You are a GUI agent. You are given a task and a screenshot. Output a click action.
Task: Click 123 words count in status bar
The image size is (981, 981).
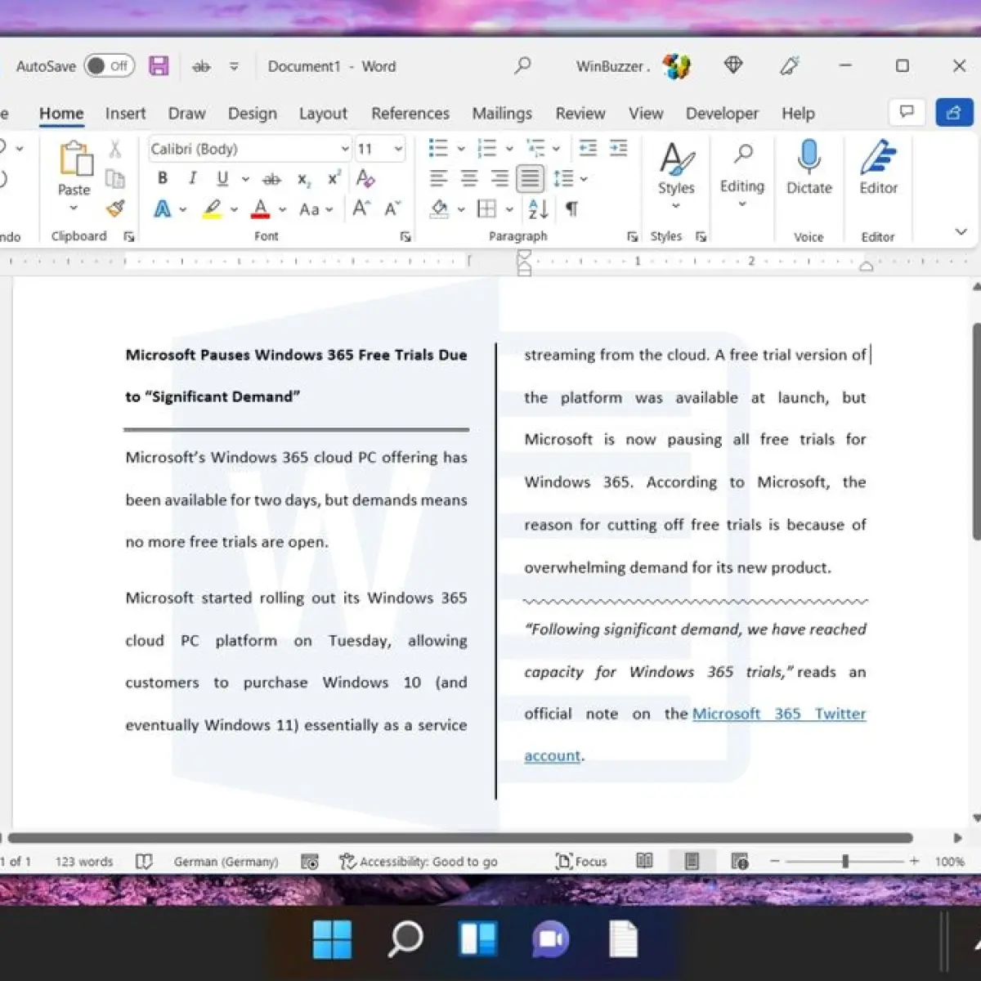click(x=84, y=862)
